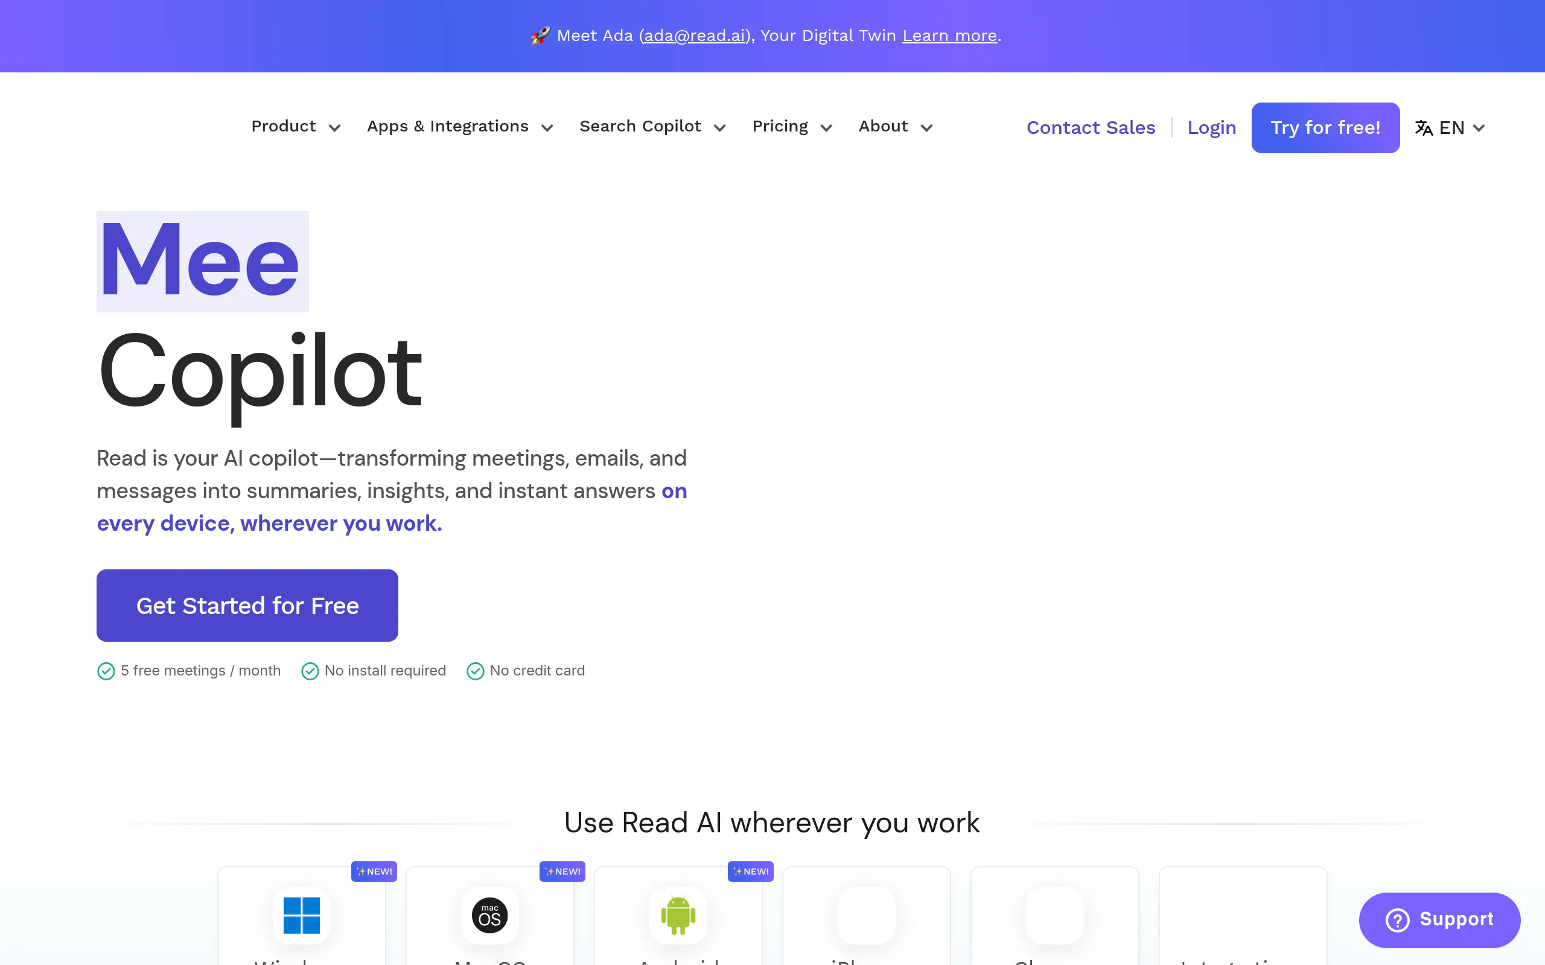Click the highlighted "Mee" headline text
Image resolution: width=1545 pixels, height=965 pixels.
click(x=202, y=262)
